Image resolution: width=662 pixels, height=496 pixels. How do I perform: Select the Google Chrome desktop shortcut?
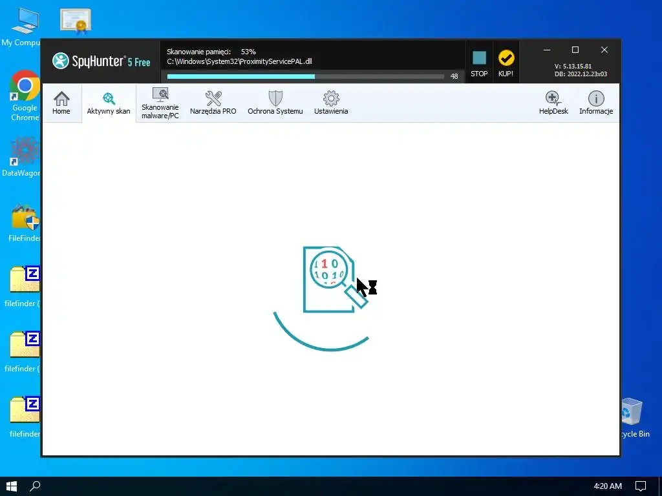24,96
